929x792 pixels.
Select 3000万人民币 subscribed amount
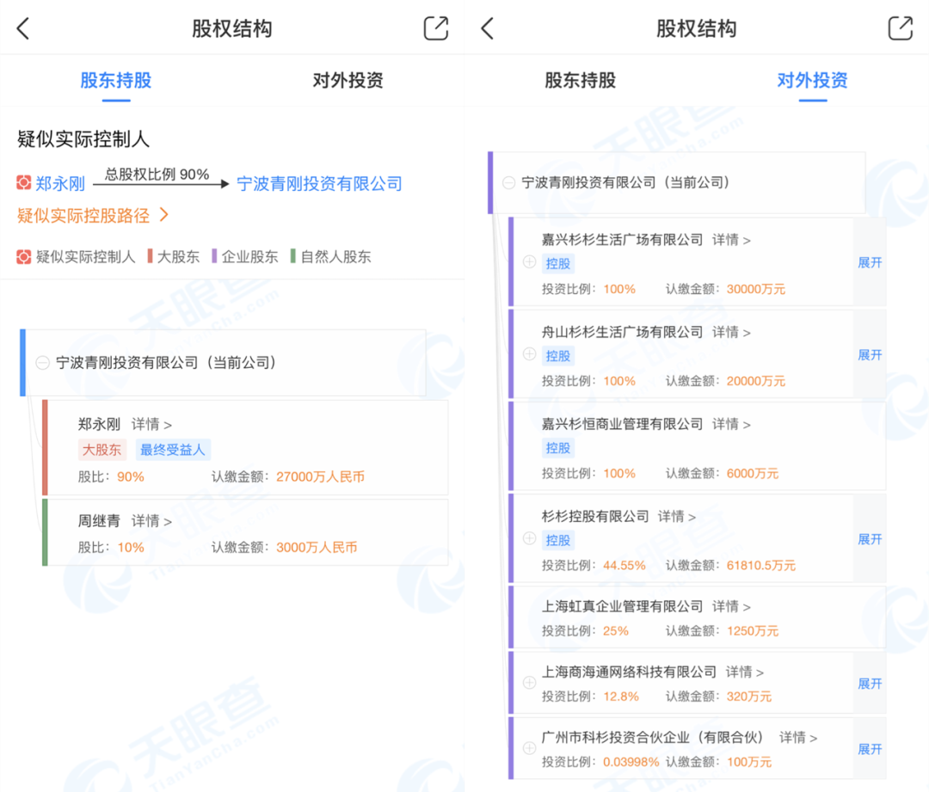(317, 548)
